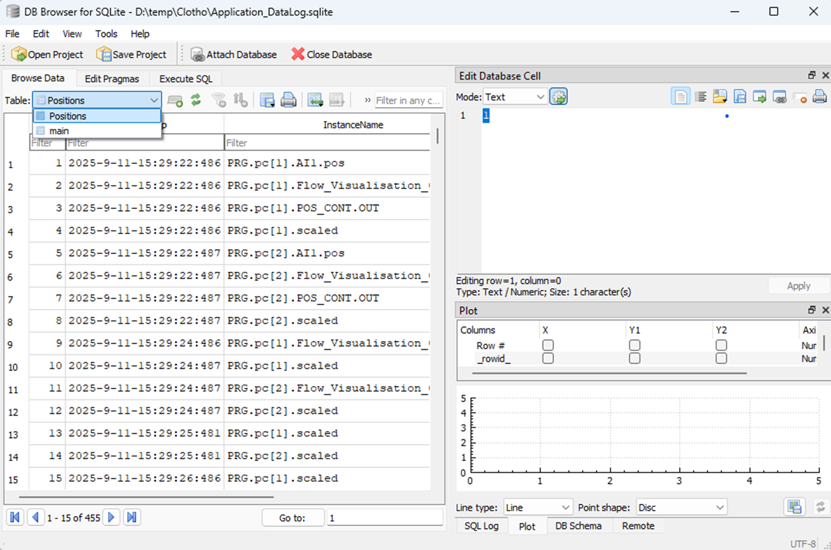The height and width of the screenshot is (550, 831).
Task: Click the refresh table data icon
Action: pyautogui.click(x=196, y=100)
